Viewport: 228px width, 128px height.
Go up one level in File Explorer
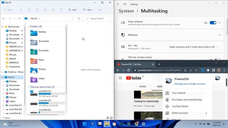pos(19,18)
